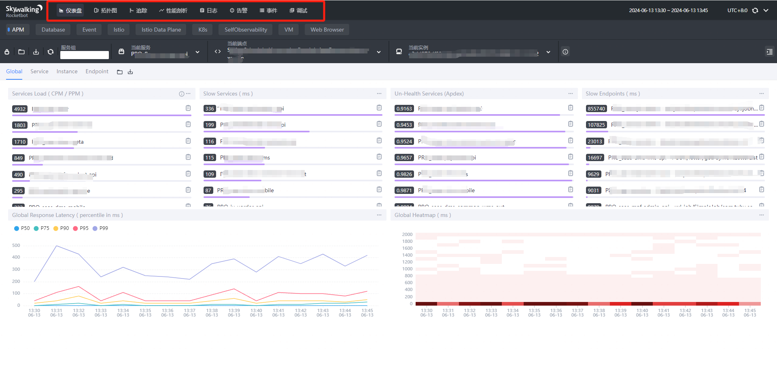Open Un-Health Services panel more menu

click(x=571, y=94)
